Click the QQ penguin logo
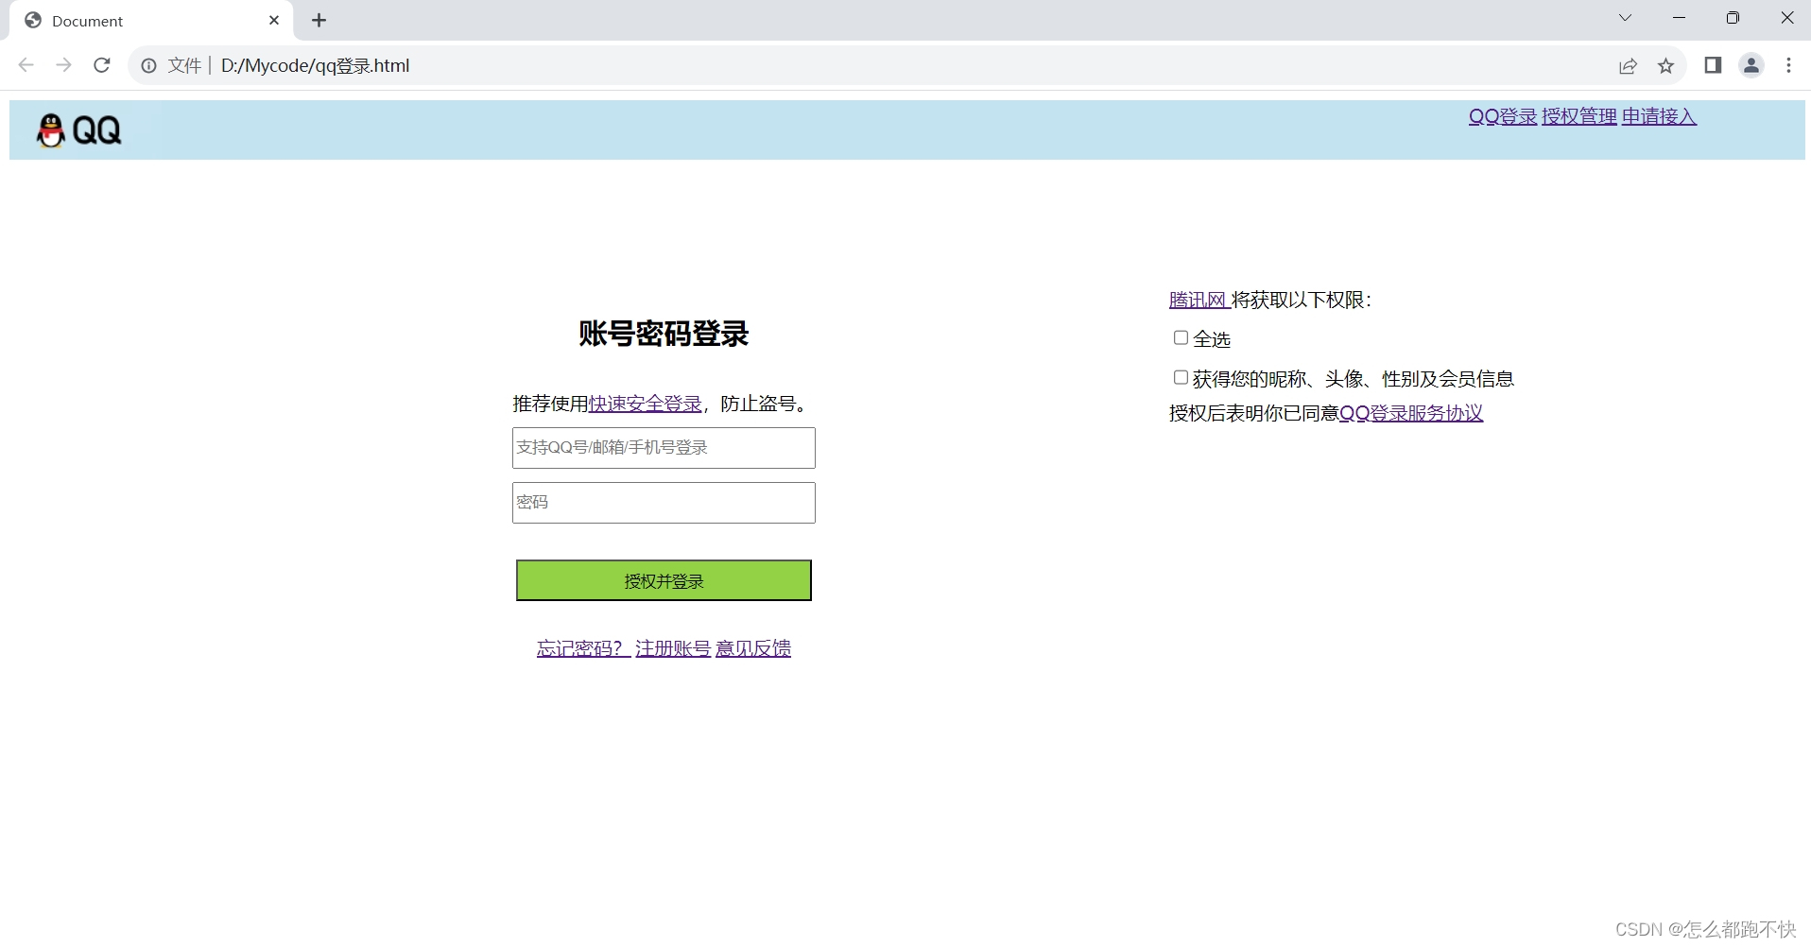 pyautogui.click(x=79, y=130)
